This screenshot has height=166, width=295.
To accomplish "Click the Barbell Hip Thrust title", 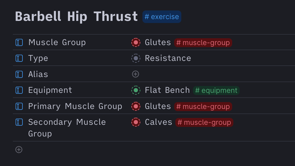I will point(76,16).
